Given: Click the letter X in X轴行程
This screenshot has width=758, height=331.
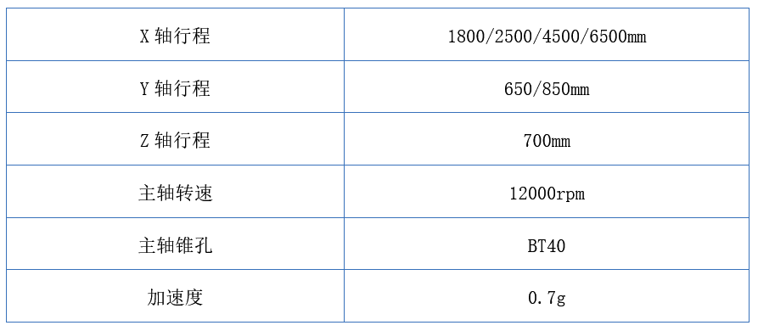Looking at the screenshot, I should tap(144, 37).
